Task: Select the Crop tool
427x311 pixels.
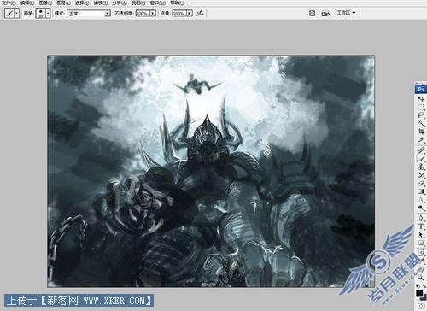Action: [421, 132]
